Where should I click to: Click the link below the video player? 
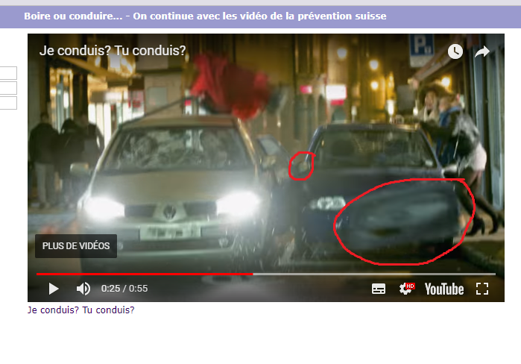[80, 310]
